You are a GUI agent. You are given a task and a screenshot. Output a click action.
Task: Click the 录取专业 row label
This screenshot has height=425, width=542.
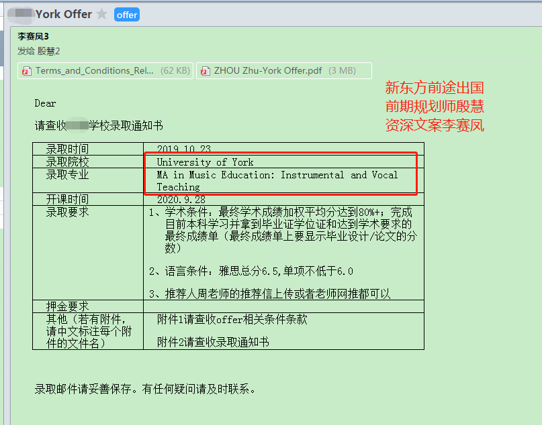(x=67, y=174)
